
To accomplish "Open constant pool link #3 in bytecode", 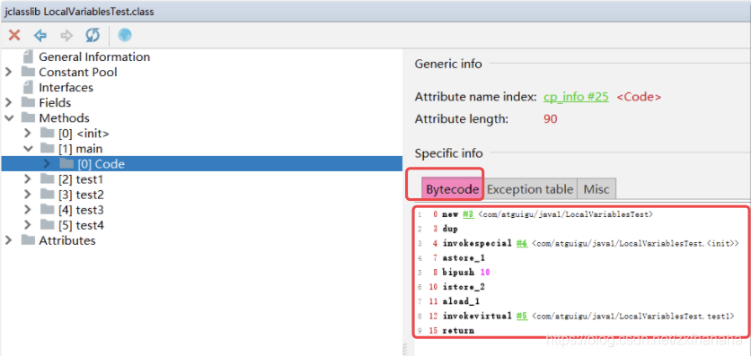I will tap(468, 214).
